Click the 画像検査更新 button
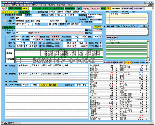 pos(112,37)
